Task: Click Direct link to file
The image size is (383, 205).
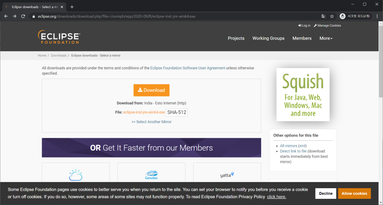Action: point(293,151)
